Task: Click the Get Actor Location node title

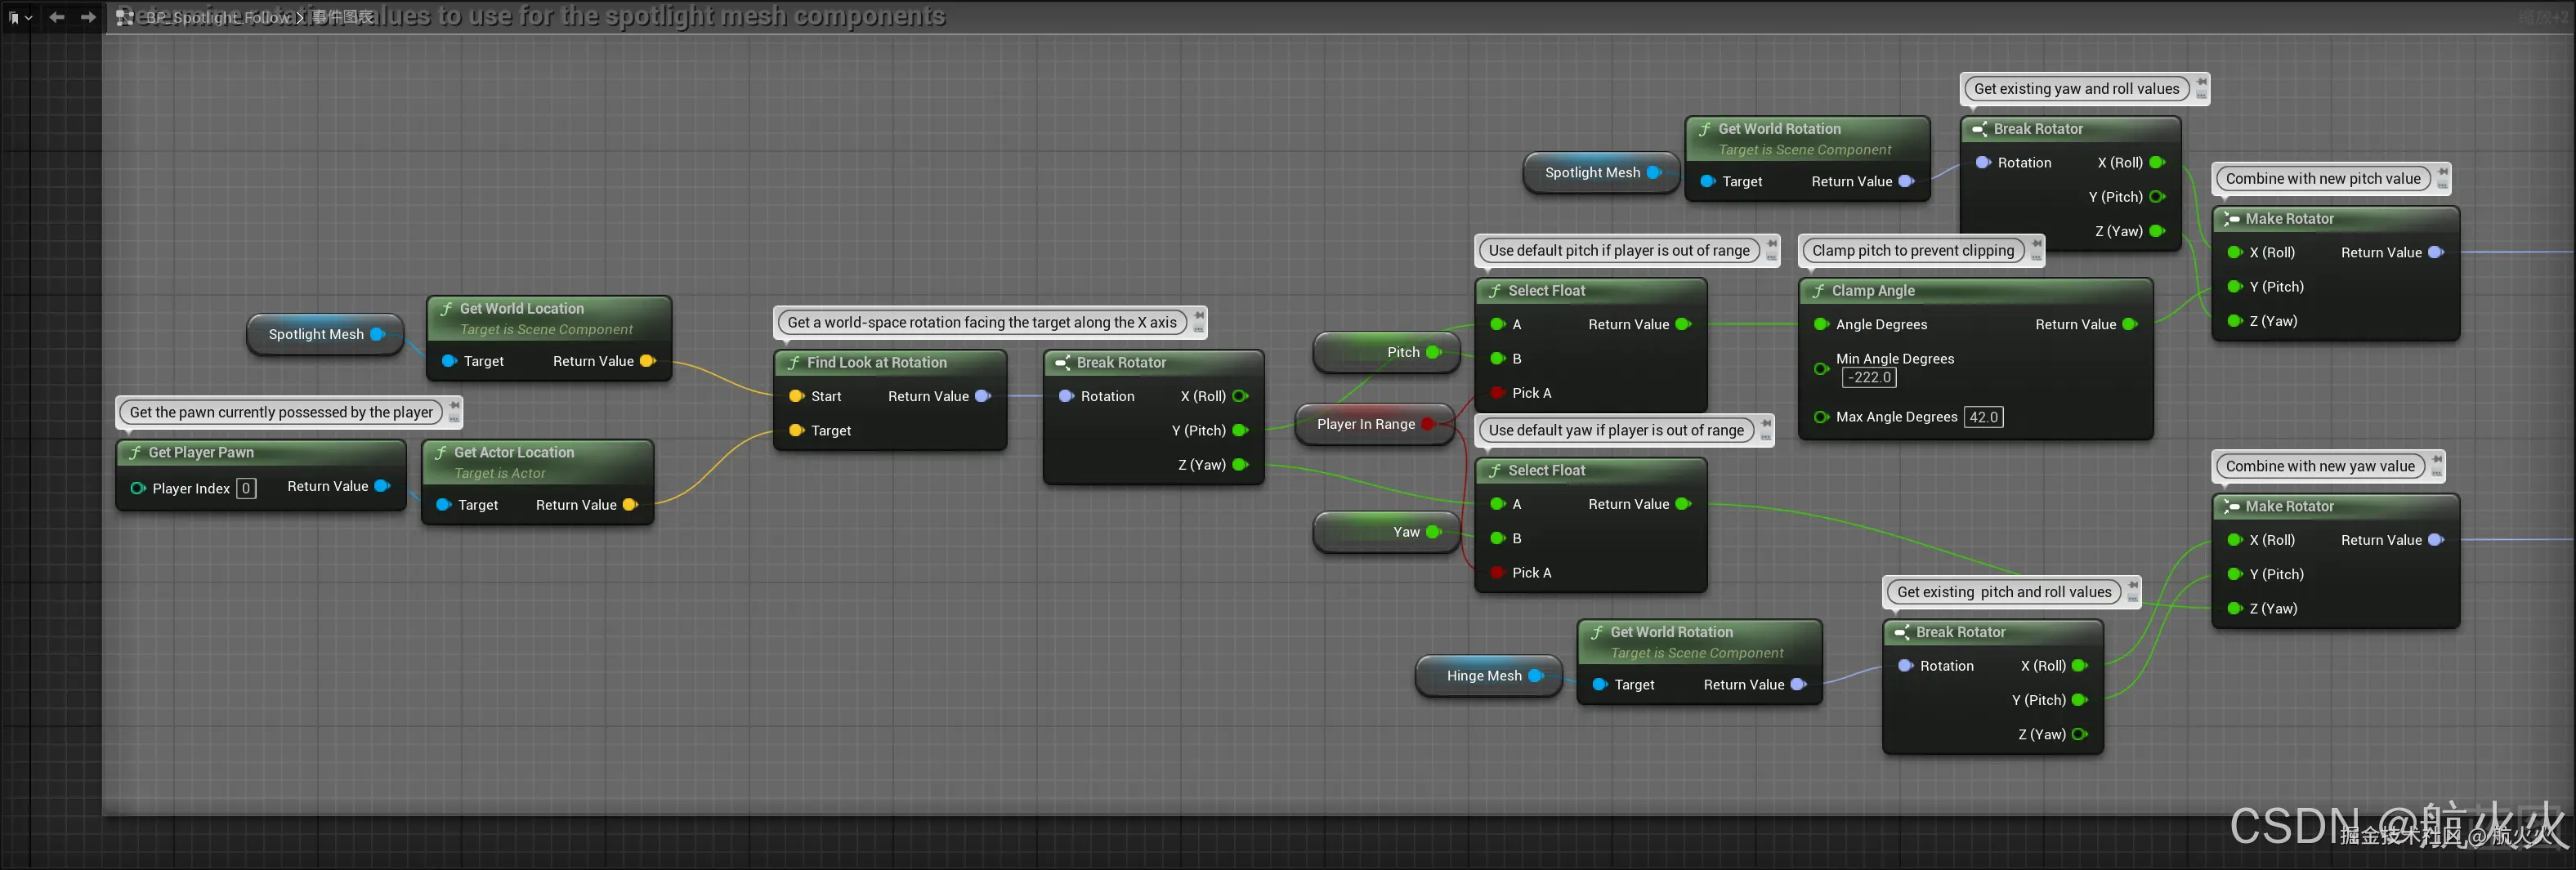Action: click(514, 453)
